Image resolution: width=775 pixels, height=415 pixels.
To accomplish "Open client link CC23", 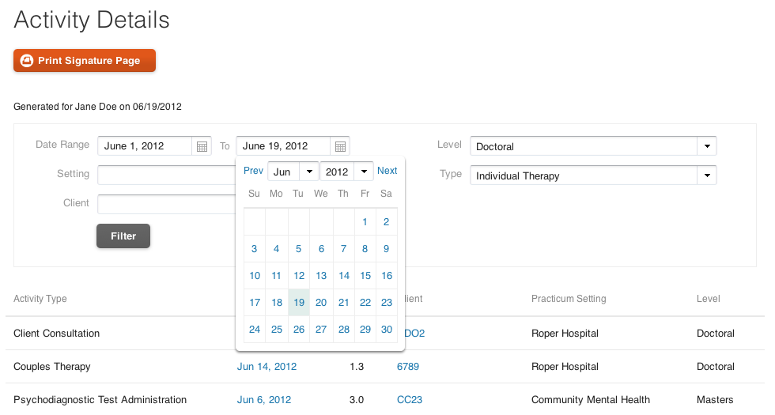I will pos(410,400).
